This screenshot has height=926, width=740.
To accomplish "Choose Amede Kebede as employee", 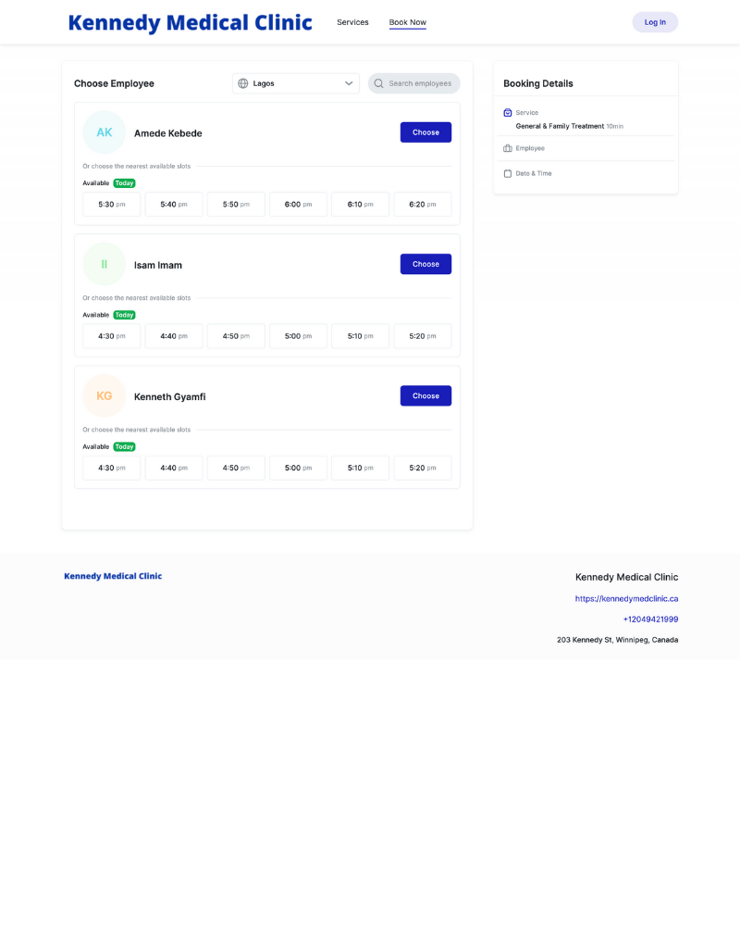I will coord(425,132).
